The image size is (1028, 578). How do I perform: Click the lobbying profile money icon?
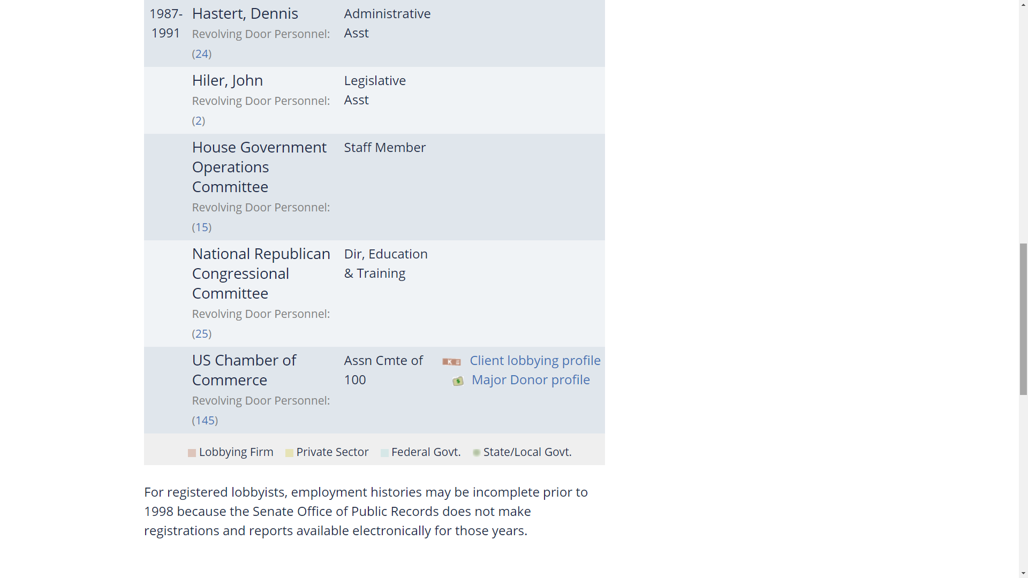click(451, 362)
